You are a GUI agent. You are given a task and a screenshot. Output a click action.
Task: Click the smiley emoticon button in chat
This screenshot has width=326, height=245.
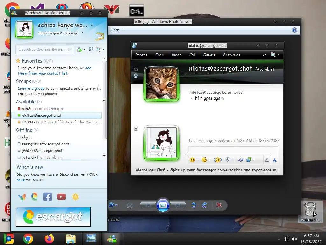[x=192, y=160]
